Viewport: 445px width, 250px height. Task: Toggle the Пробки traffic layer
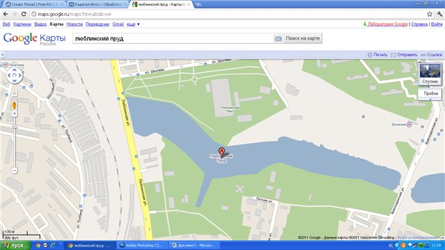[x=430, y=93]
